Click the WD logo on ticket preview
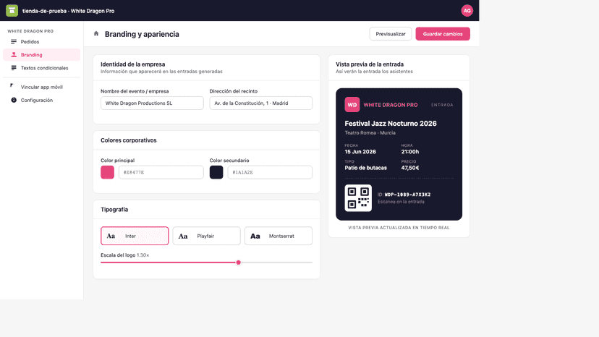Image resolution: width=599 pixels, height=337 pixels. coord(352,105)
